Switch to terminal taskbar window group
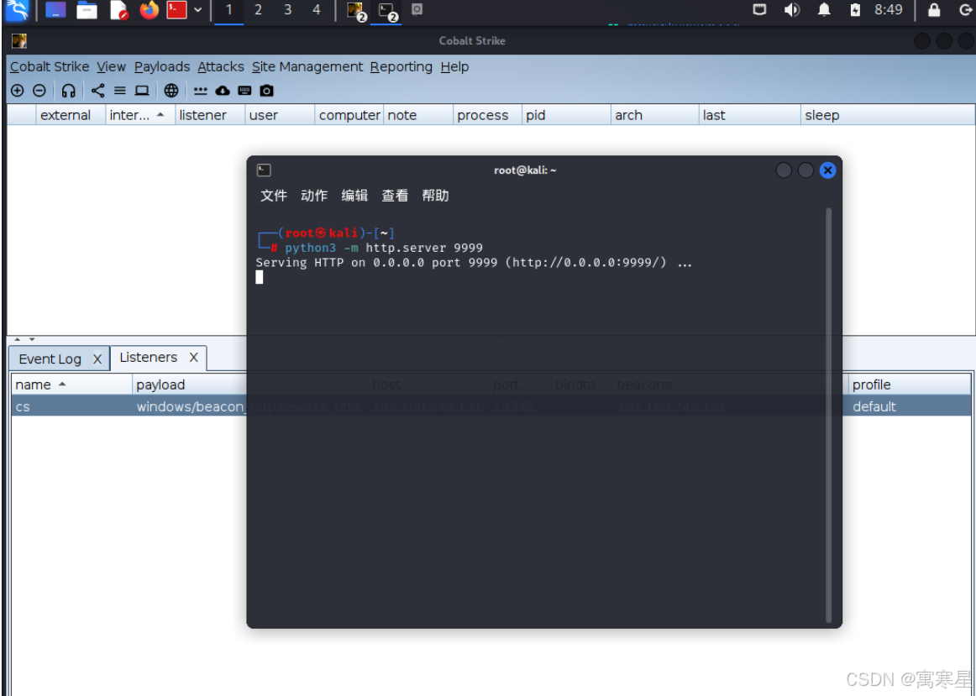Image resolution: width=976 pixels, height=696 pixels. click(x=387, y=11)
